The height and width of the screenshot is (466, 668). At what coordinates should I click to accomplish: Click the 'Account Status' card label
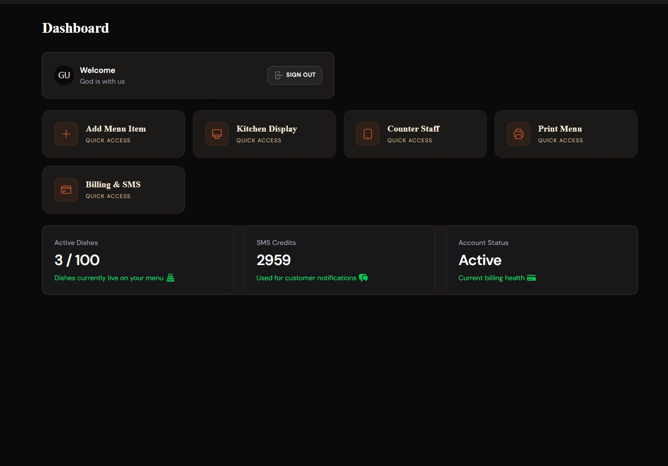(x=483, y=243)
